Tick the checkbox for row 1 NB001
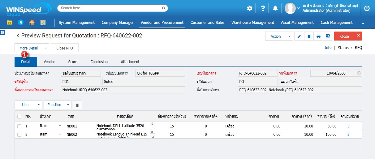 click(x=19, y=126)
